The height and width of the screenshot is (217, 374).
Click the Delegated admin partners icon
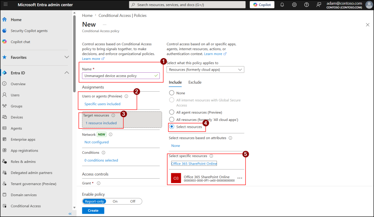coord(4,172)
